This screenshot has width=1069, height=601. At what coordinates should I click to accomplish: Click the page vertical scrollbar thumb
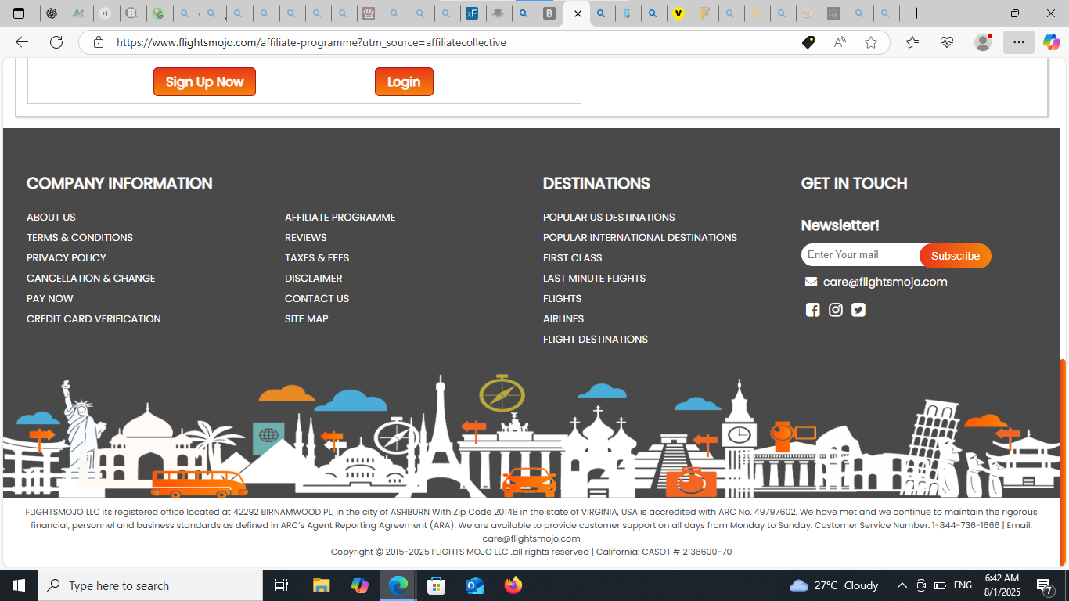[x=1063, y=462]
